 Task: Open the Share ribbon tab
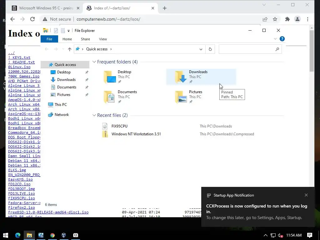(x=85, y=39)
